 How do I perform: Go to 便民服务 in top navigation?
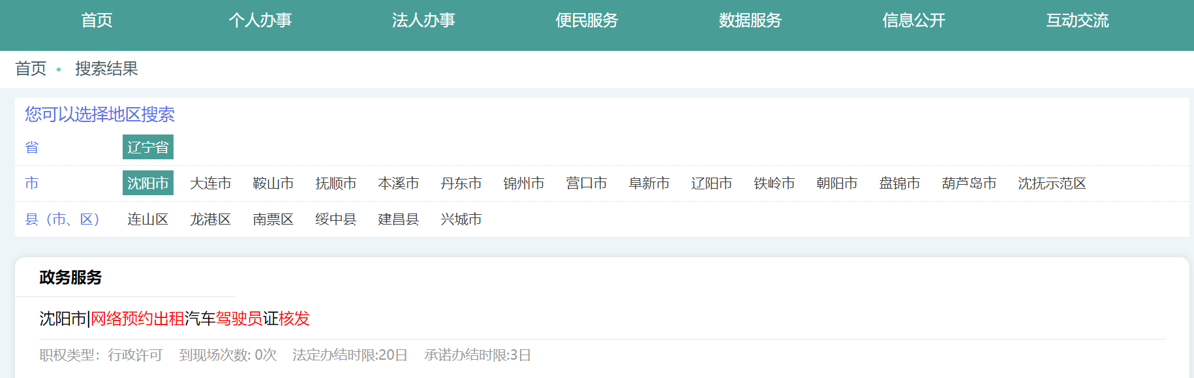click(587, 20)
